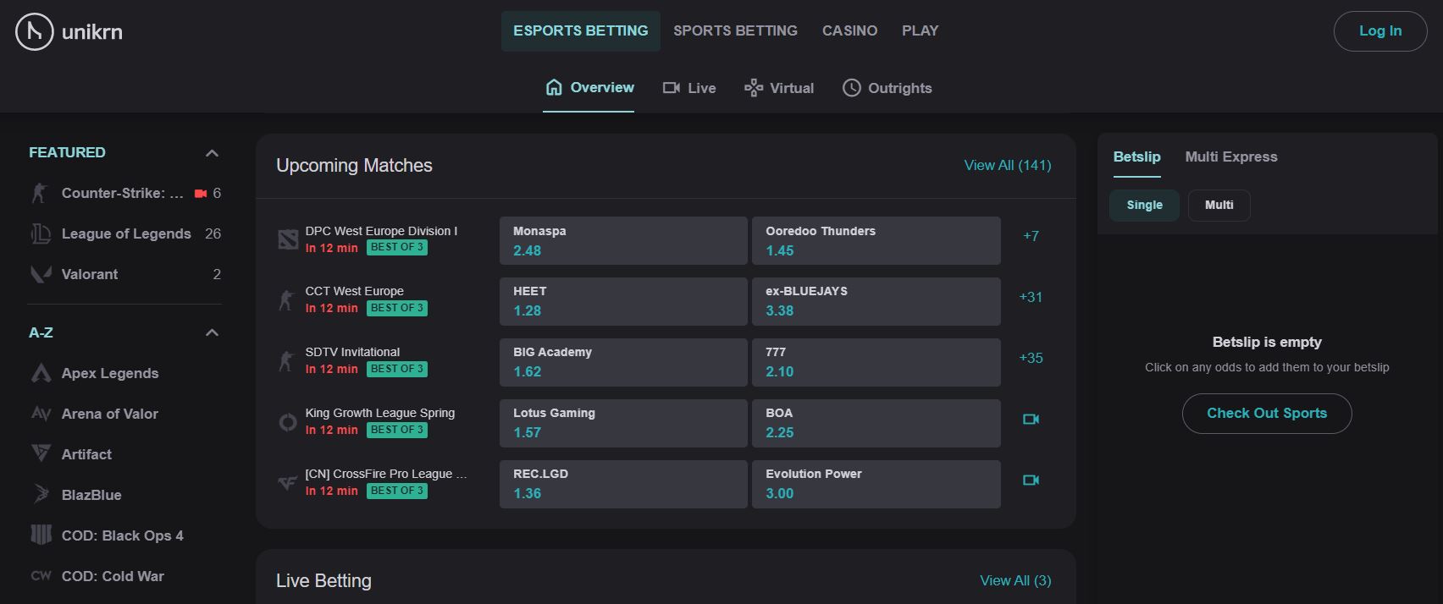Open Valorant in the featured list
Screen dimensions: 1443x604
click(125, 274)
